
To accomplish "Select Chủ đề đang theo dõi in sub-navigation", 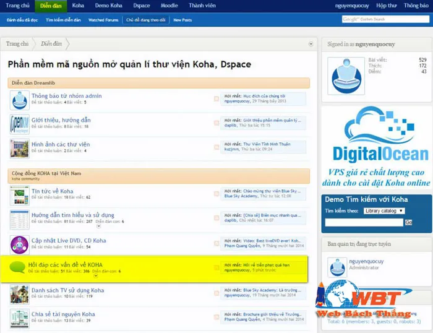I will click(145, 20).
